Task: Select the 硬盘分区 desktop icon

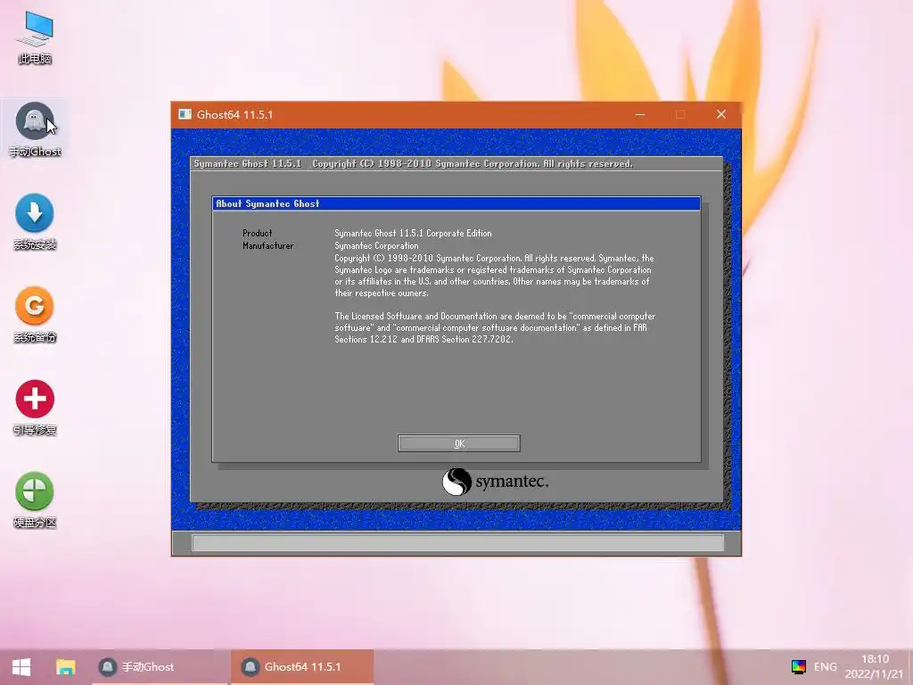Action: 35,500
